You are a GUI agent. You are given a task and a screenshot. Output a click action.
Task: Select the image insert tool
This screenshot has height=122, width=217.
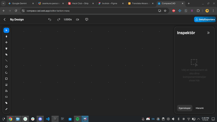pyautogui.click(x=6, y=85)
